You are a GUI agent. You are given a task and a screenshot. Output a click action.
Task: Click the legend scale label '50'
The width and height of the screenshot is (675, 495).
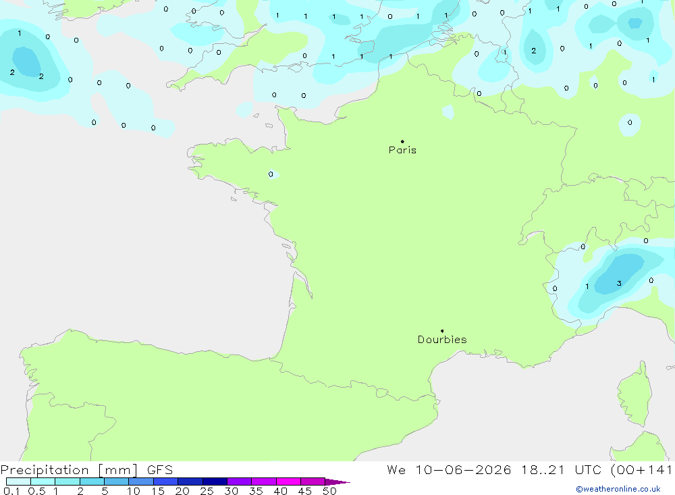coord(330,491)
